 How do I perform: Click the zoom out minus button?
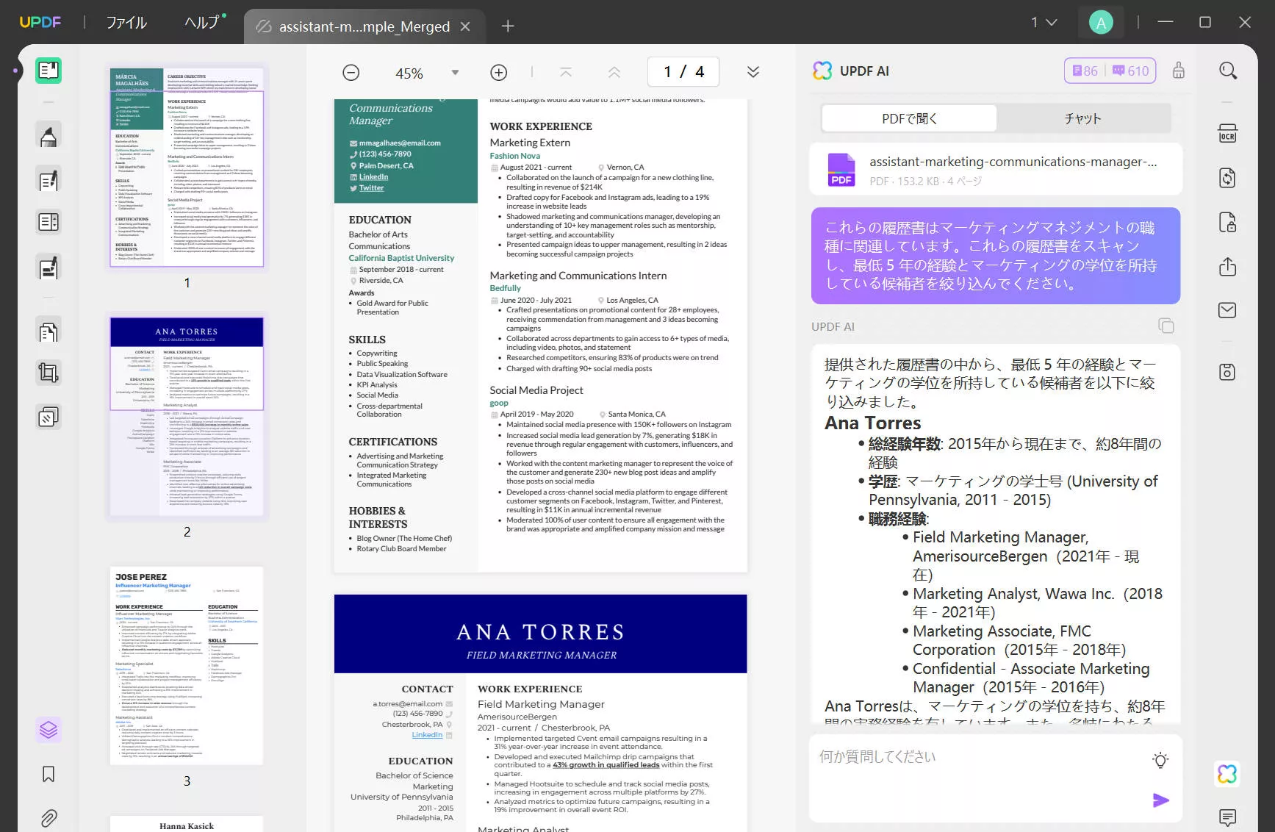click(351, 72)
